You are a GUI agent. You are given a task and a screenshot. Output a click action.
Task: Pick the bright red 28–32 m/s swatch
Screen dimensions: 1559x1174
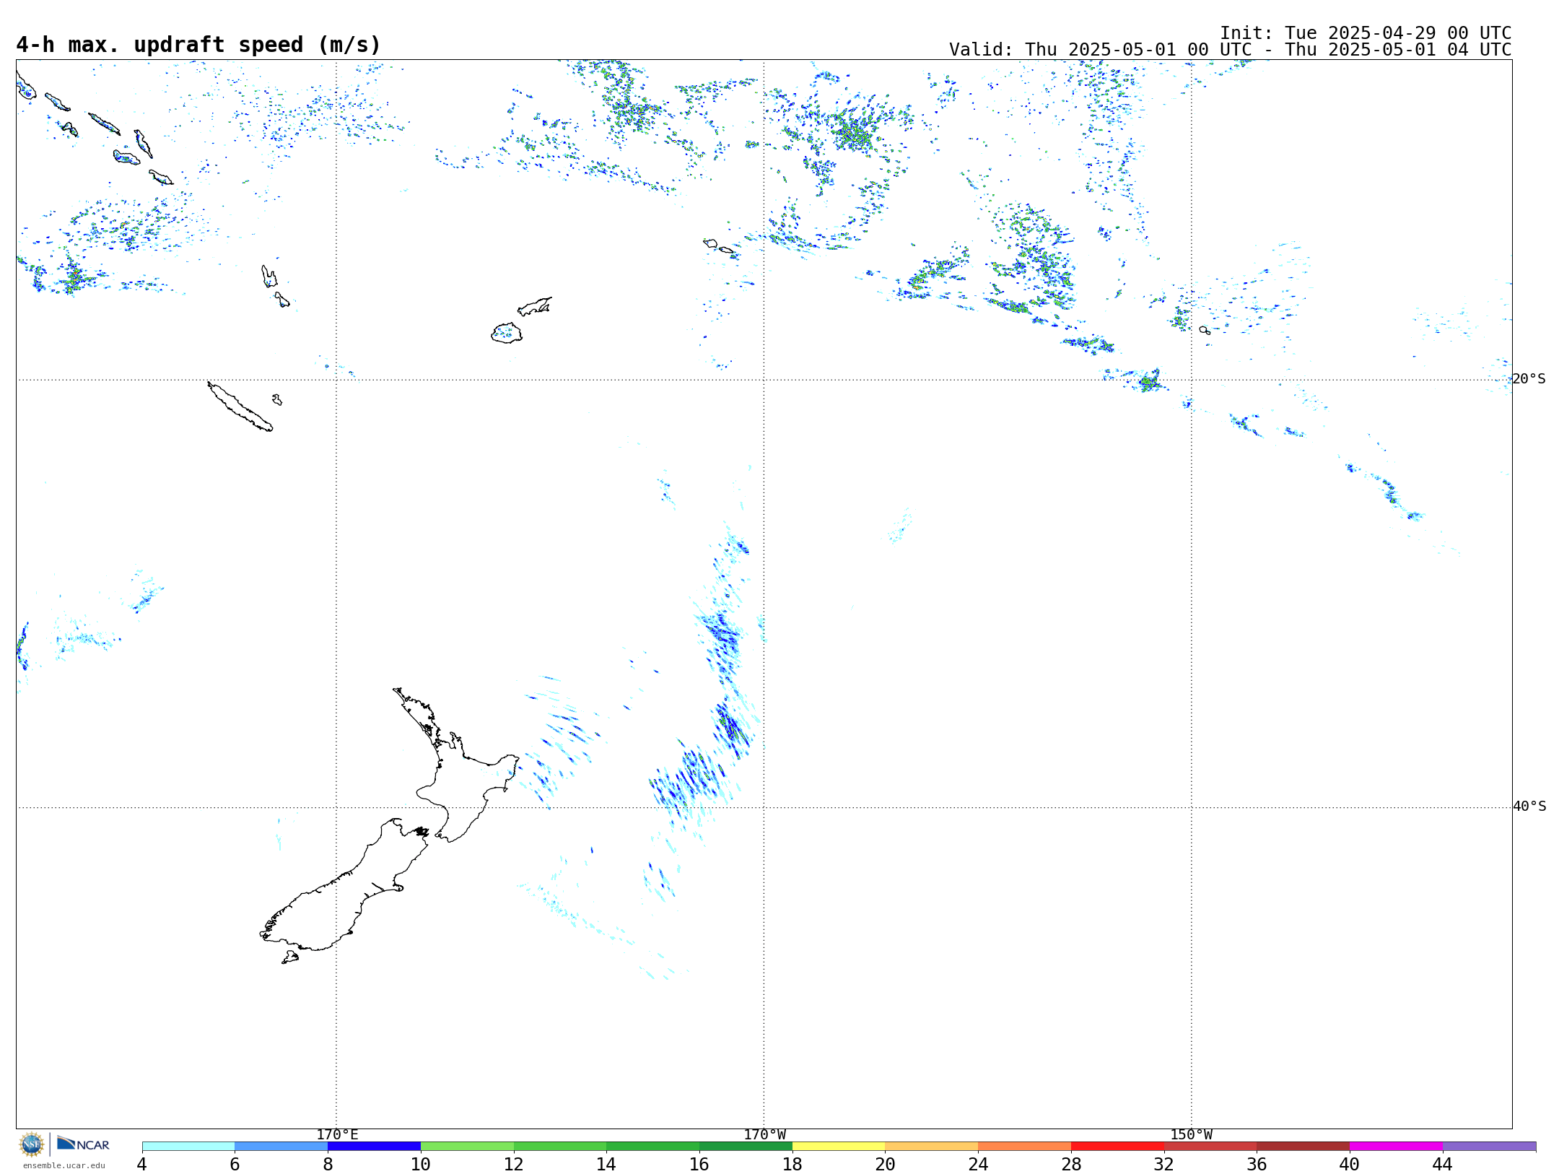1117,1147
